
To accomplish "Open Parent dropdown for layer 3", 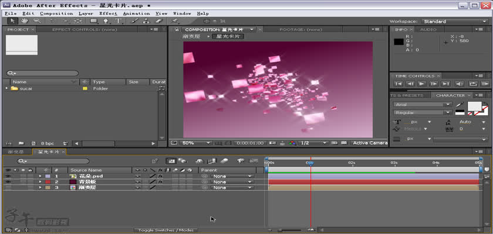I will 232,188.
